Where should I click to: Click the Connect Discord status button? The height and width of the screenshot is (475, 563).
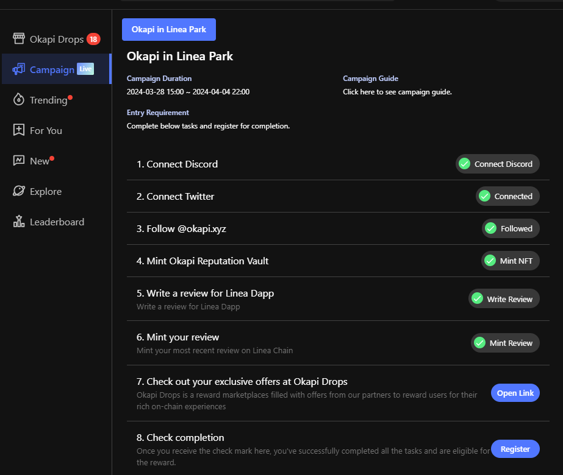[x=498, y=164]
